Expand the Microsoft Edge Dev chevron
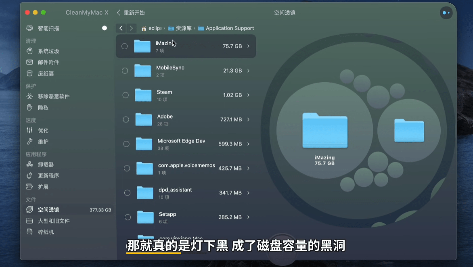The width and height of the screenshot is (473, 267). click(x=249, y=144)
